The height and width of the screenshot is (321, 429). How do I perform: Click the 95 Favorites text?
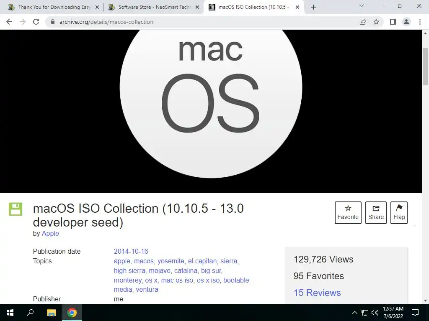tap(318, 276)
